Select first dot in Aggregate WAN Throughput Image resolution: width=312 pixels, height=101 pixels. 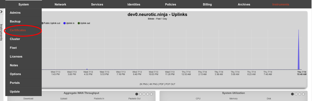(137, 94)
